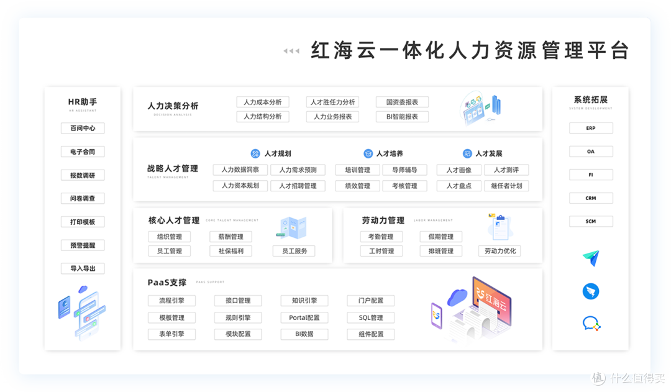
Task: Click the round blue bird icon under 系统拓展
Action: 591,291
